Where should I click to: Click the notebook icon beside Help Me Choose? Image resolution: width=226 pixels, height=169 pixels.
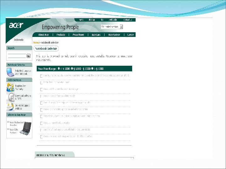point(10,72)
